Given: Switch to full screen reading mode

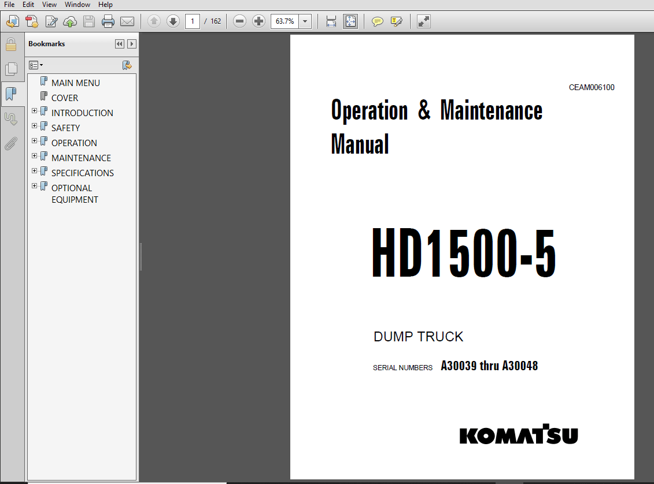Looking at the screenshot, I should [x=423, y=21].
